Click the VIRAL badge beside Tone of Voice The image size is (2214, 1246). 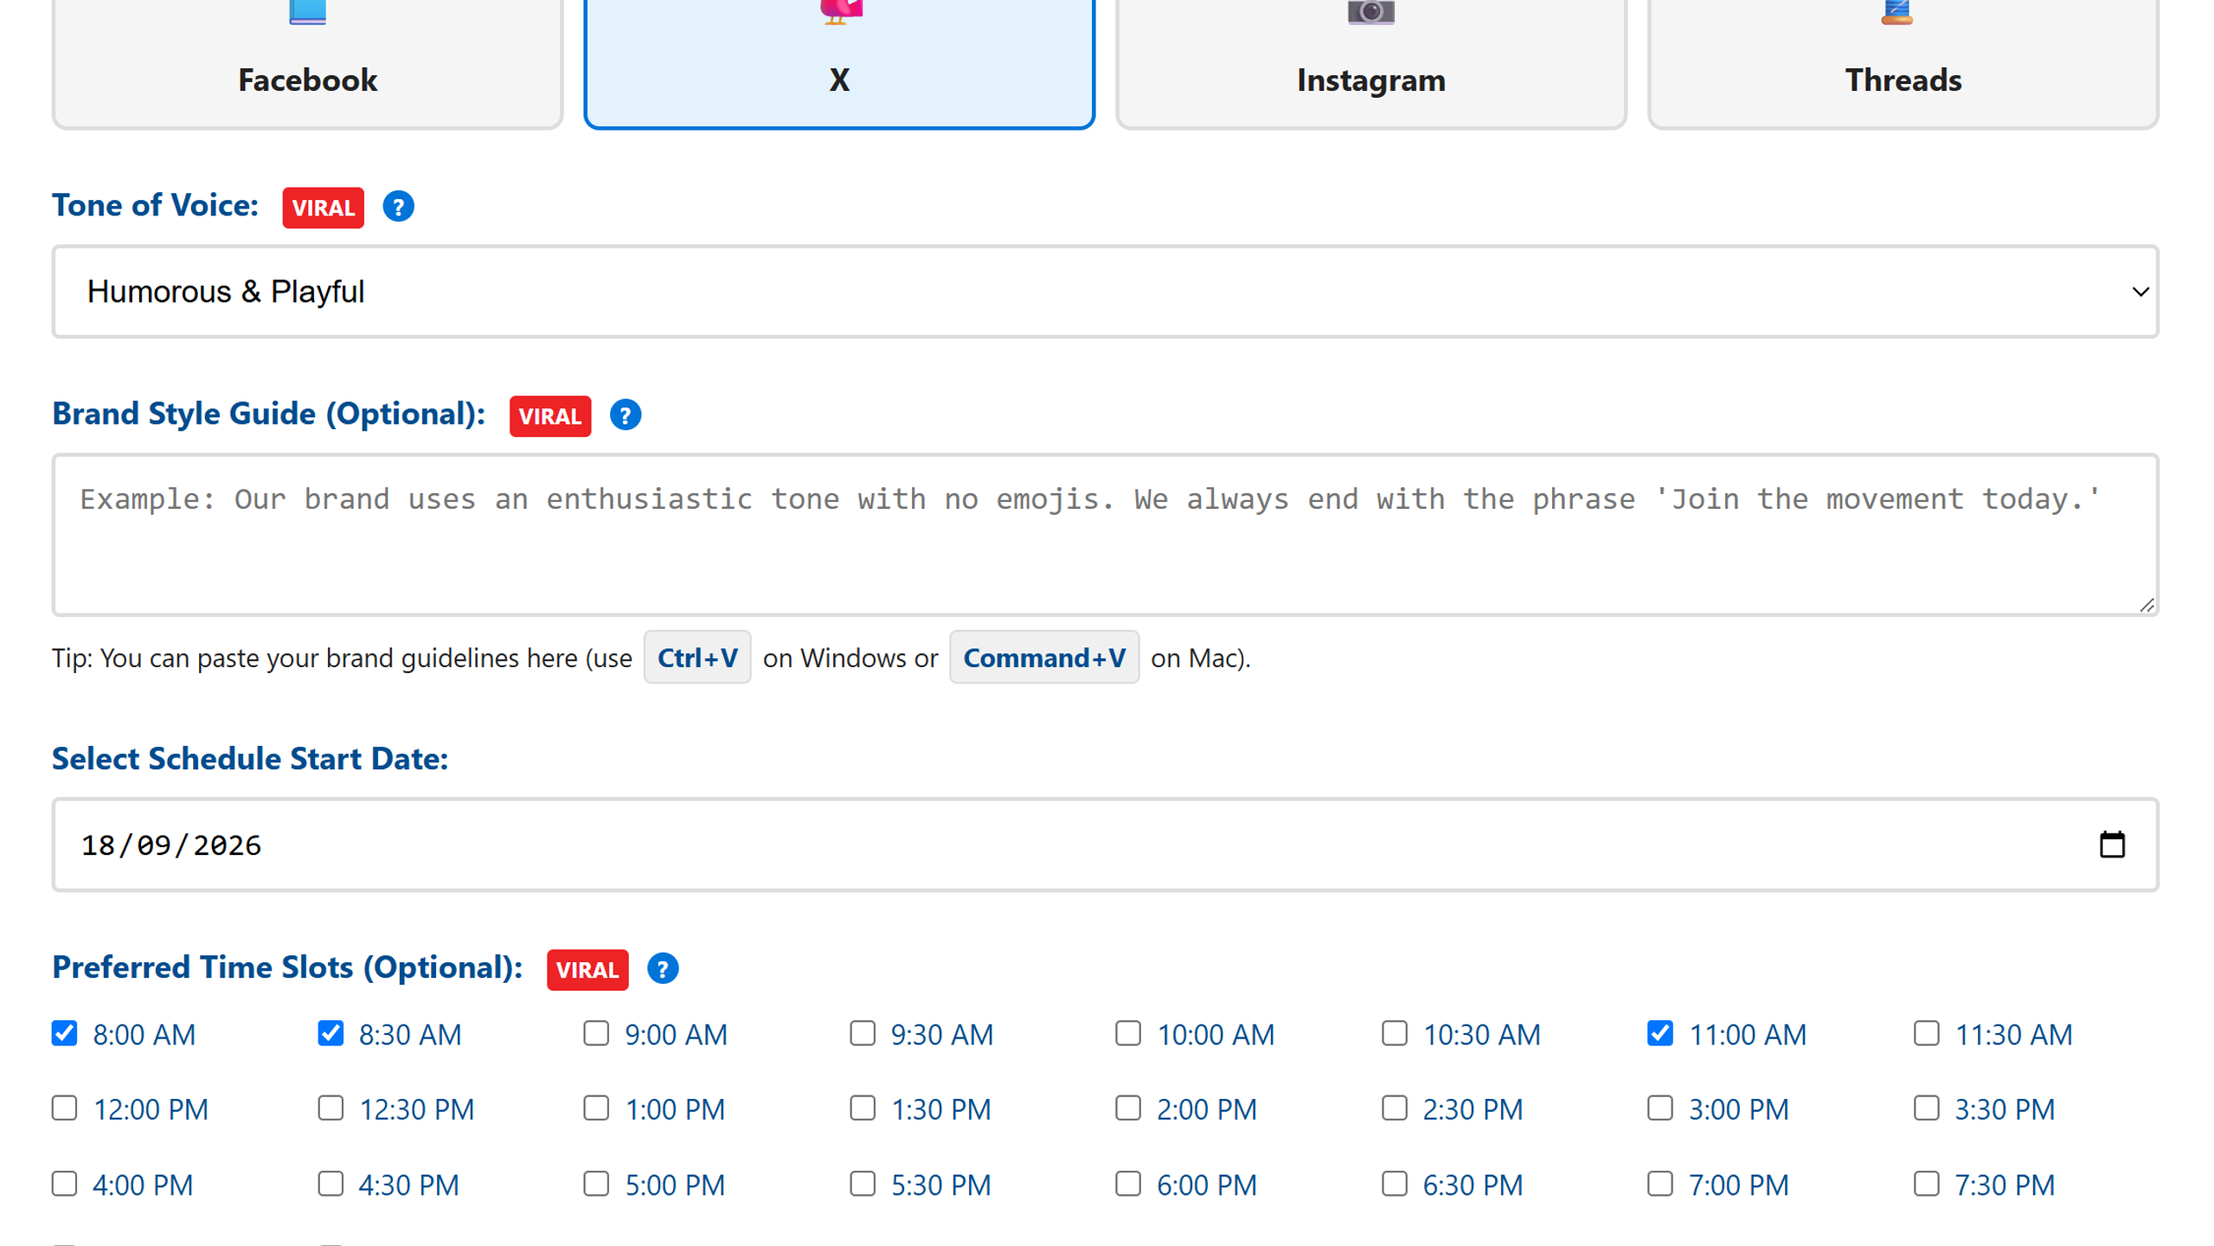coord(323,208)
